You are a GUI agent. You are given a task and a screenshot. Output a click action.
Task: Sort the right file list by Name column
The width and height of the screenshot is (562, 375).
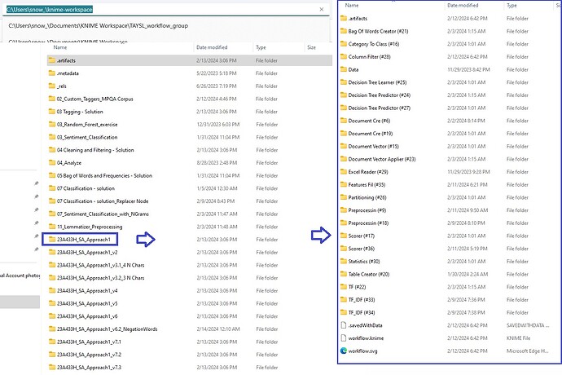[x=352, y=6]
